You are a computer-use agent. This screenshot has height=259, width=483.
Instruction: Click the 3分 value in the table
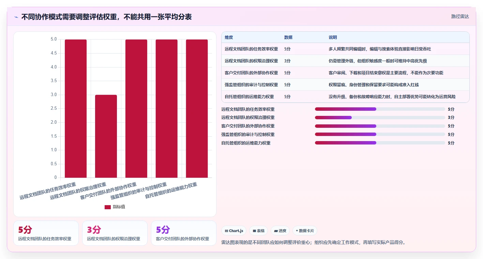coord(287,61)
